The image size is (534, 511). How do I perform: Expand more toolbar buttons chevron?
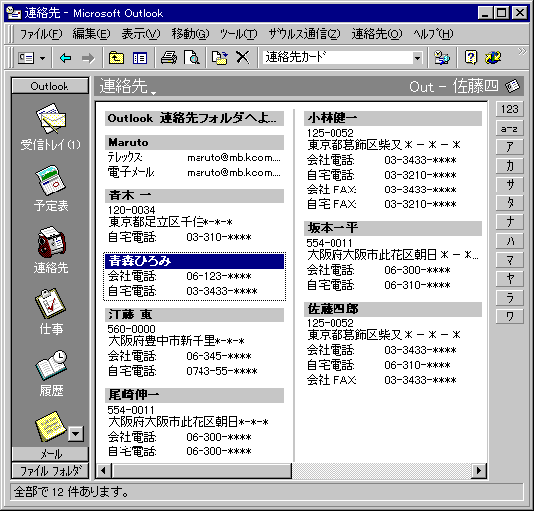522,52
